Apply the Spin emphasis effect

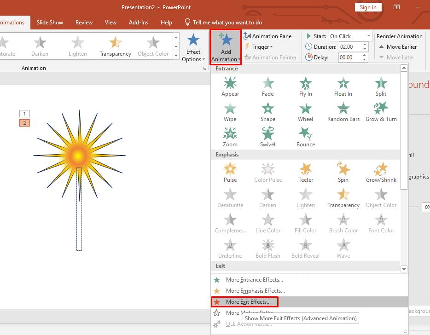[x=343, y=172]
